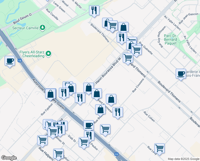The width and height of the screenshot is (200, 161).
Task: Click the coffee cup marker beside Garderie label
Action: 181,73
